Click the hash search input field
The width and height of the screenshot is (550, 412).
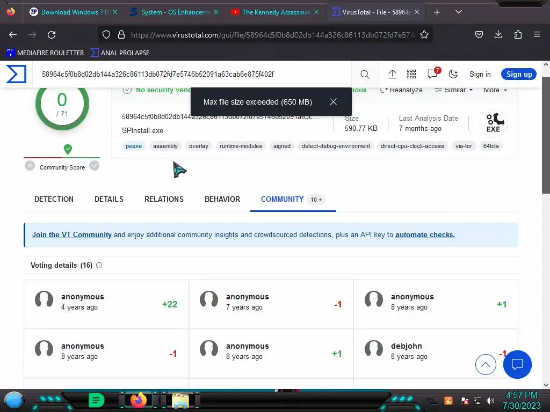(x=192, y=74)
